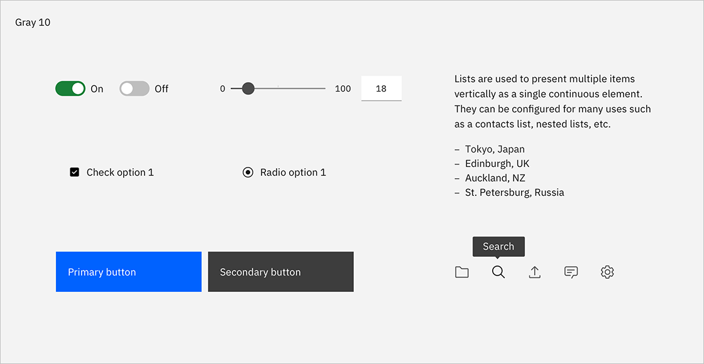Click the list item St. Petersburg, Russia
This screenshot has height=364, width=704.
pos(514,192)
